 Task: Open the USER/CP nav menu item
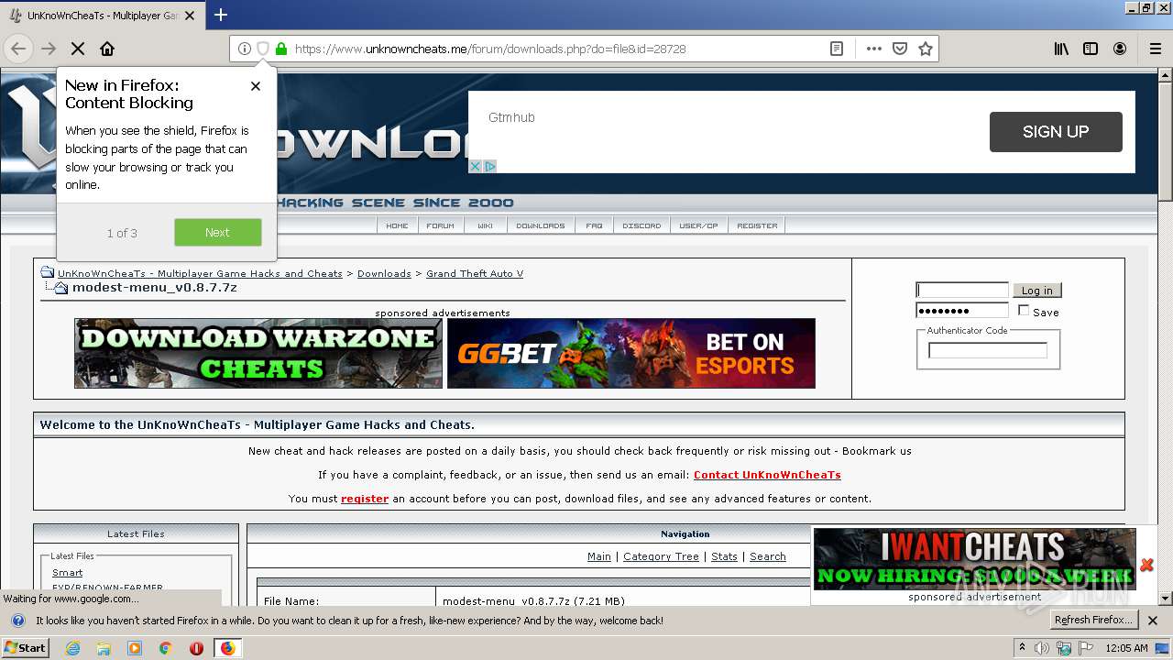point(698,225)
